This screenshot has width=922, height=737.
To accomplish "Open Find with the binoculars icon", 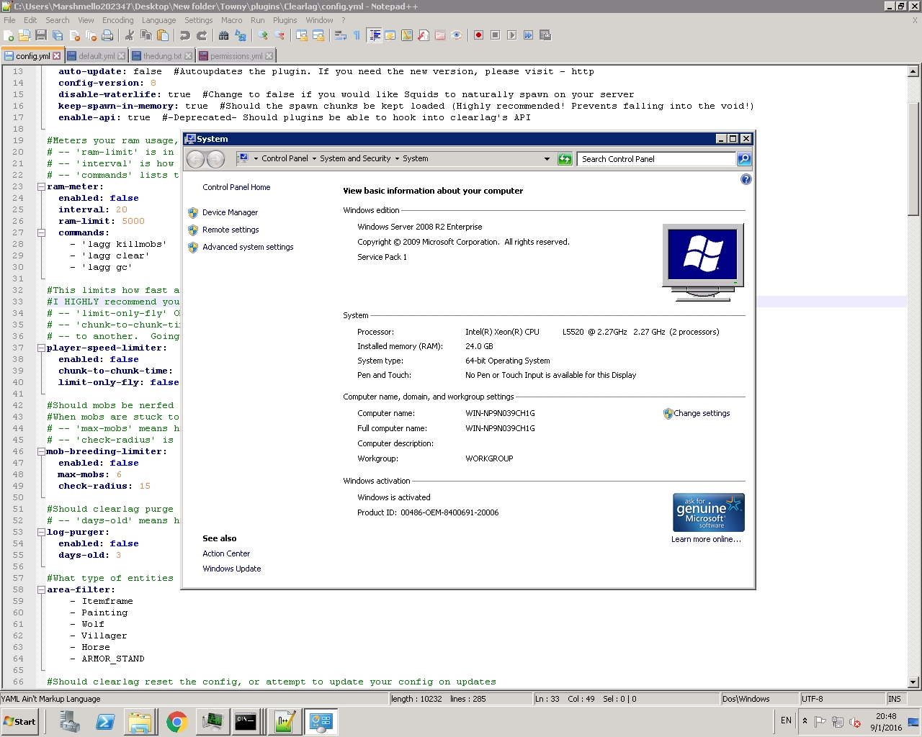I will [223, 35].
